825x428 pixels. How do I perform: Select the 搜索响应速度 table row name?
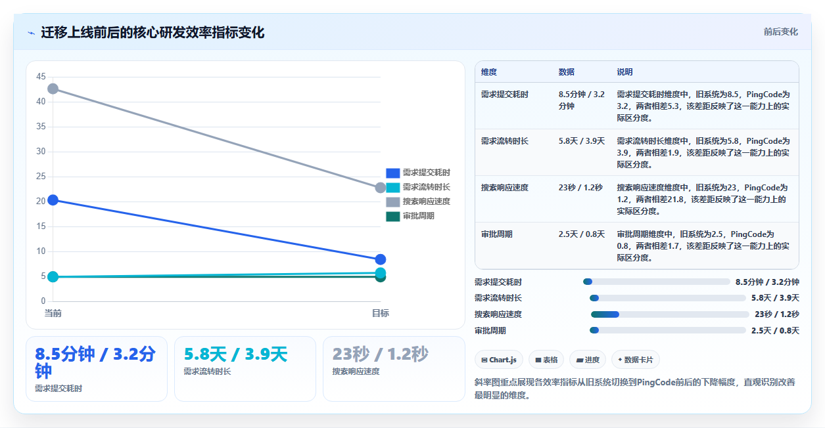pyautogui.click(x=505, y=188)
